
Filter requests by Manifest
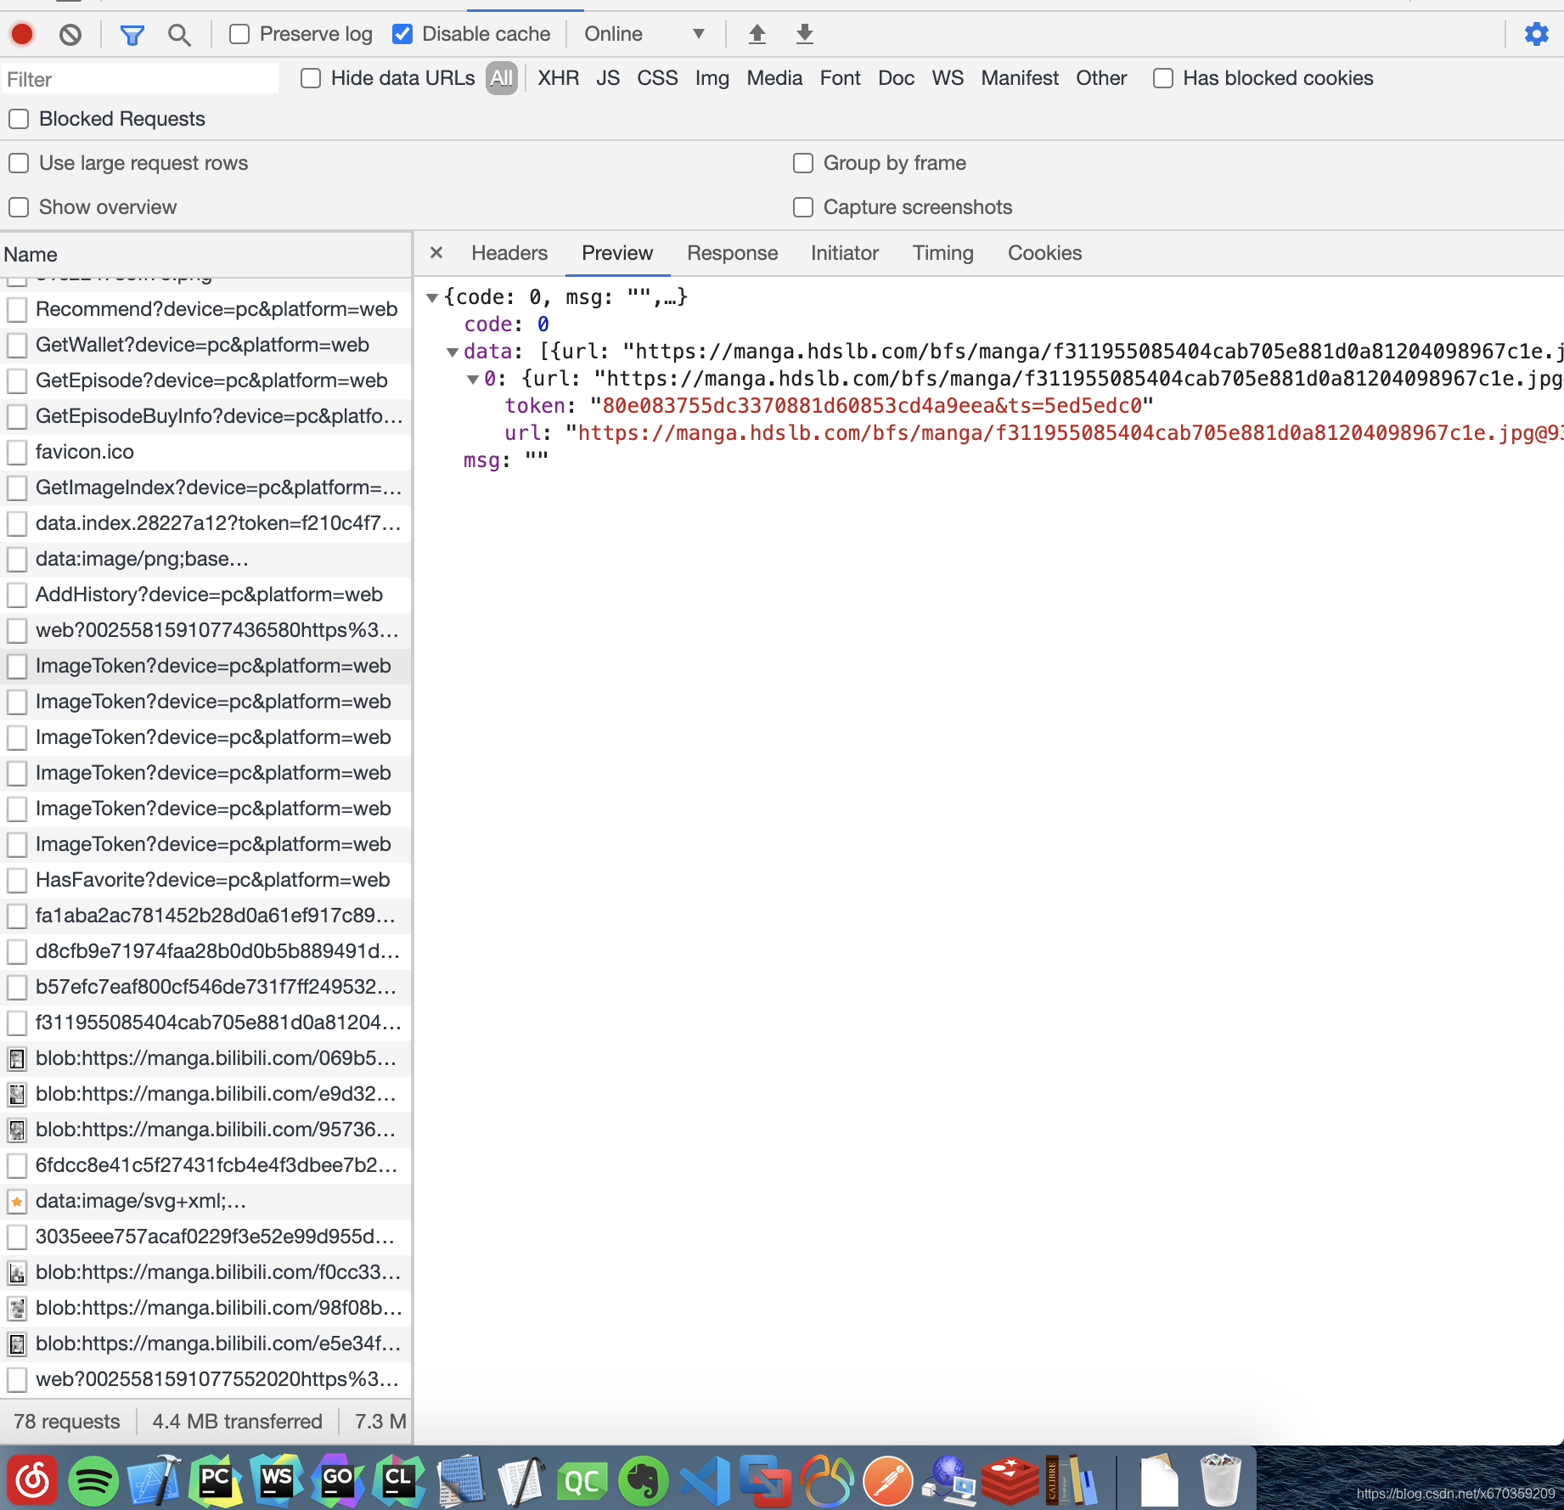[x=1020, y=78]
